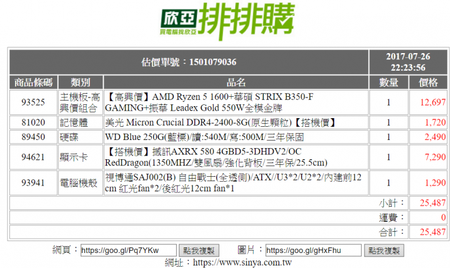Click the 價格 column header

click(428, 82)
